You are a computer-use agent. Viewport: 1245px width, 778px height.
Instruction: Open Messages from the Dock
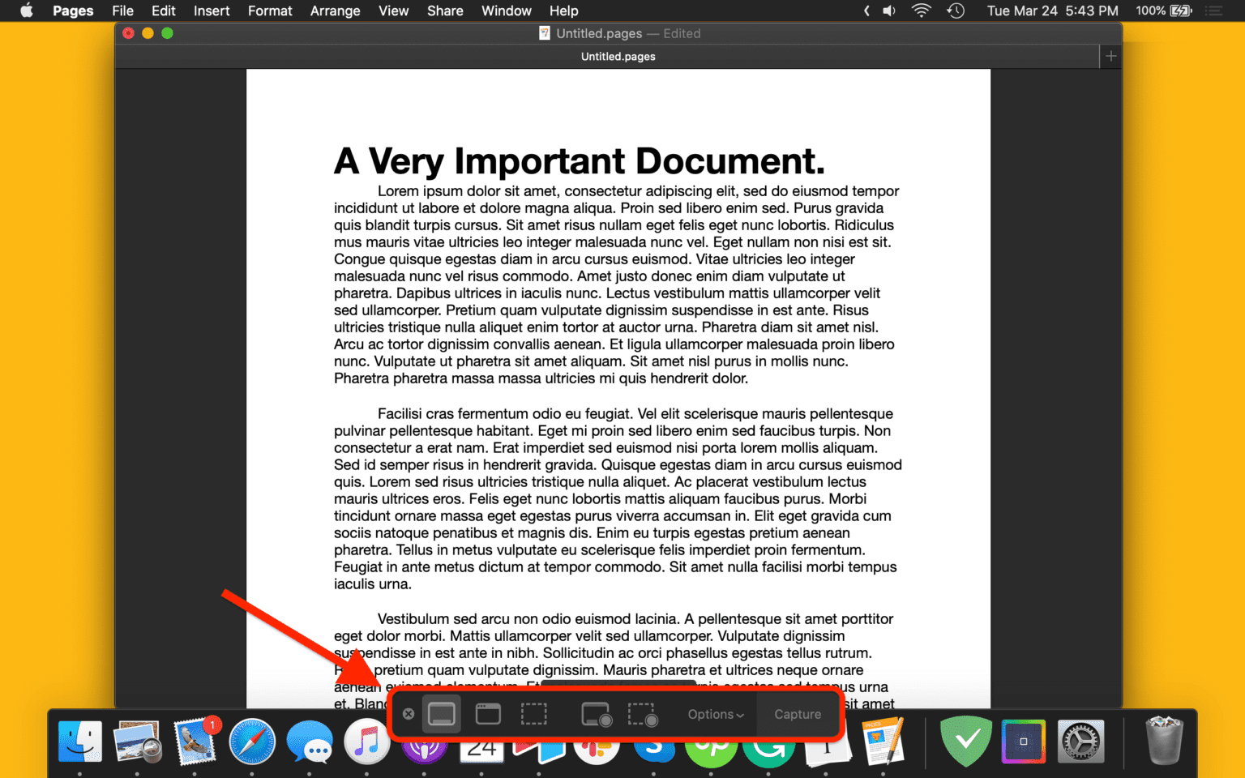pyautogui.click(x=310, y=742)
